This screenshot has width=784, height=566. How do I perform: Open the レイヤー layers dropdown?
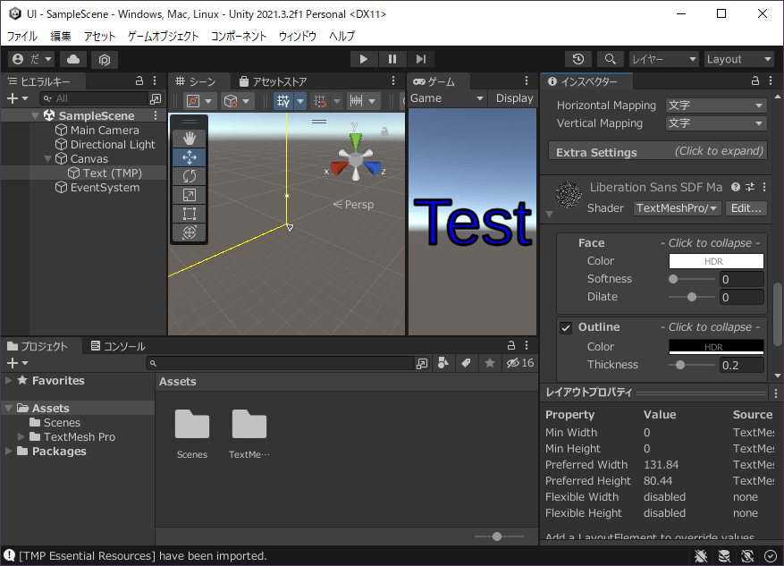pos(663,59)
